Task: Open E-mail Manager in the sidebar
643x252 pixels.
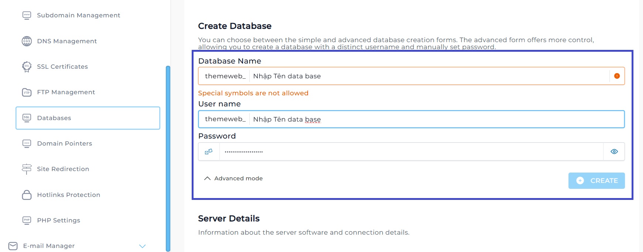Action: pos(49,246)
